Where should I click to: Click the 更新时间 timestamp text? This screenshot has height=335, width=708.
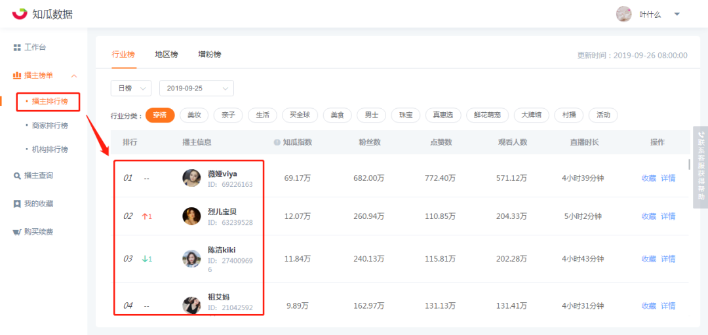tap(632, 56)
